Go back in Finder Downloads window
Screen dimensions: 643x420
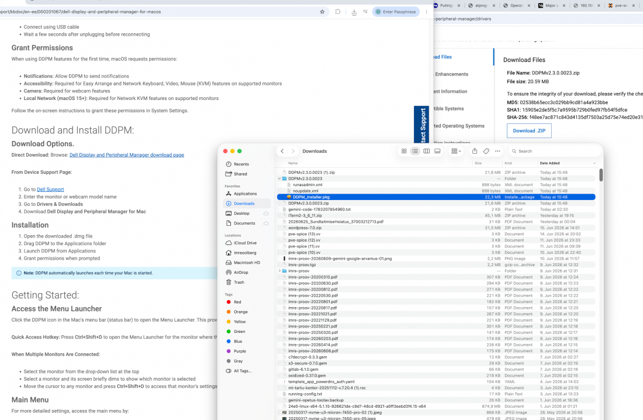[x=282, y=151]
